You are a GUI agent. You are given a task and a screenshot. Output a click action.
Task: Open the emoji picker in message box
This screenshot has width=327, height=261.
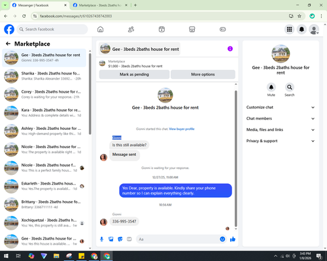click(x=222, y=239)
